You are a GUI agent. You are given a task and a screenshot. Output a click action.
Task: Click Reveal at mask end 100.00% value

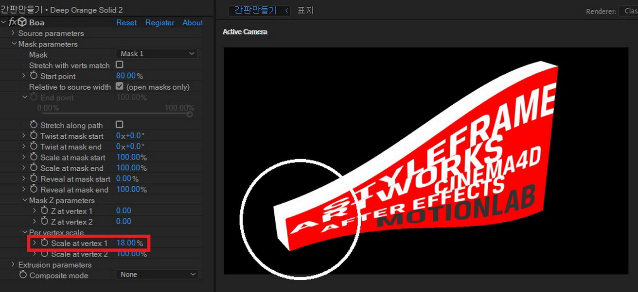tap(131, 189)
